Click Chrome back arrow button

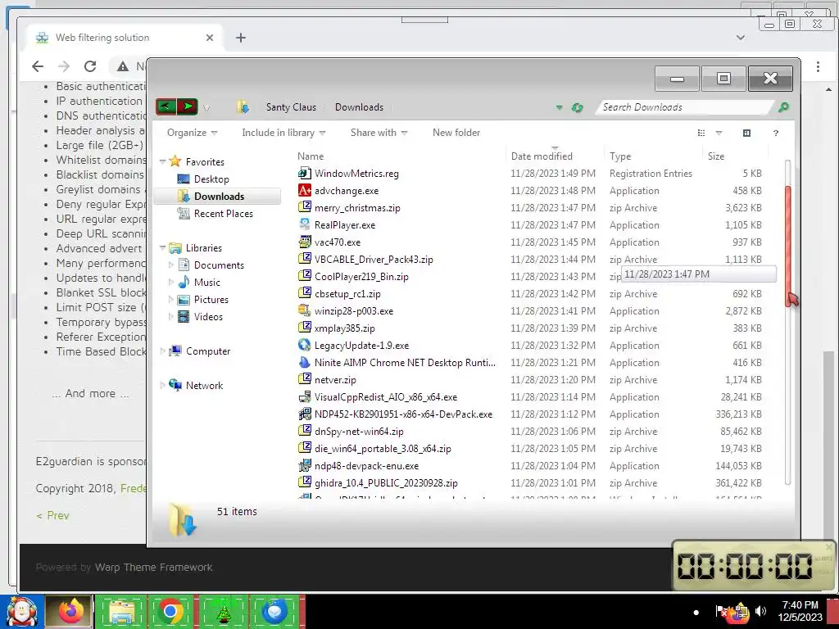click(38, 66)
